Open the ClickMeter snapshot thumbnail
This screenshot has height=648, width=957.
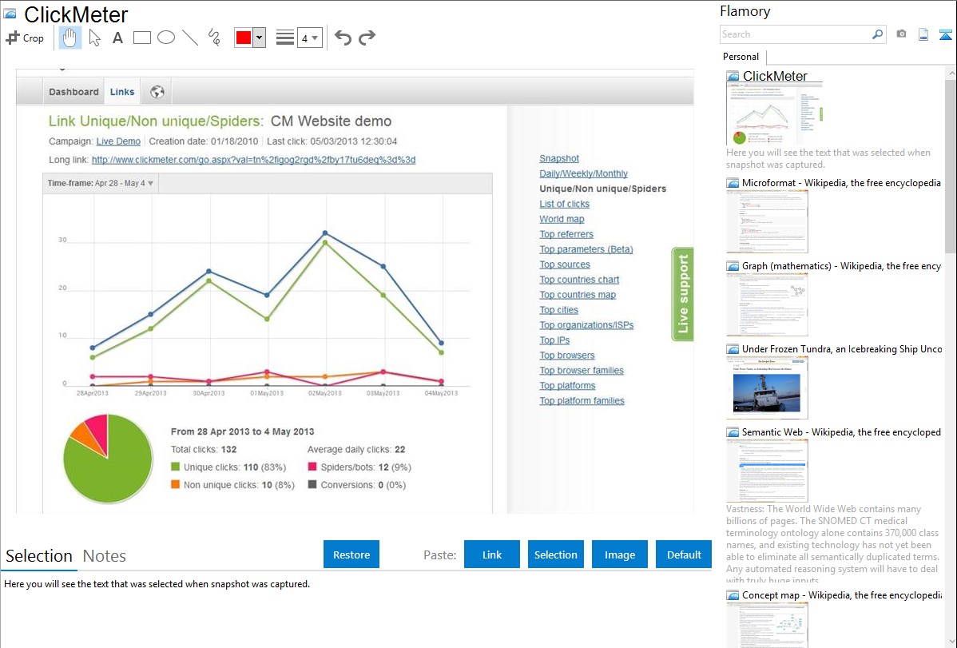coord(775,114)
